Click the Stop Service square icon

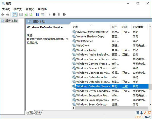(x=54, y=14)
